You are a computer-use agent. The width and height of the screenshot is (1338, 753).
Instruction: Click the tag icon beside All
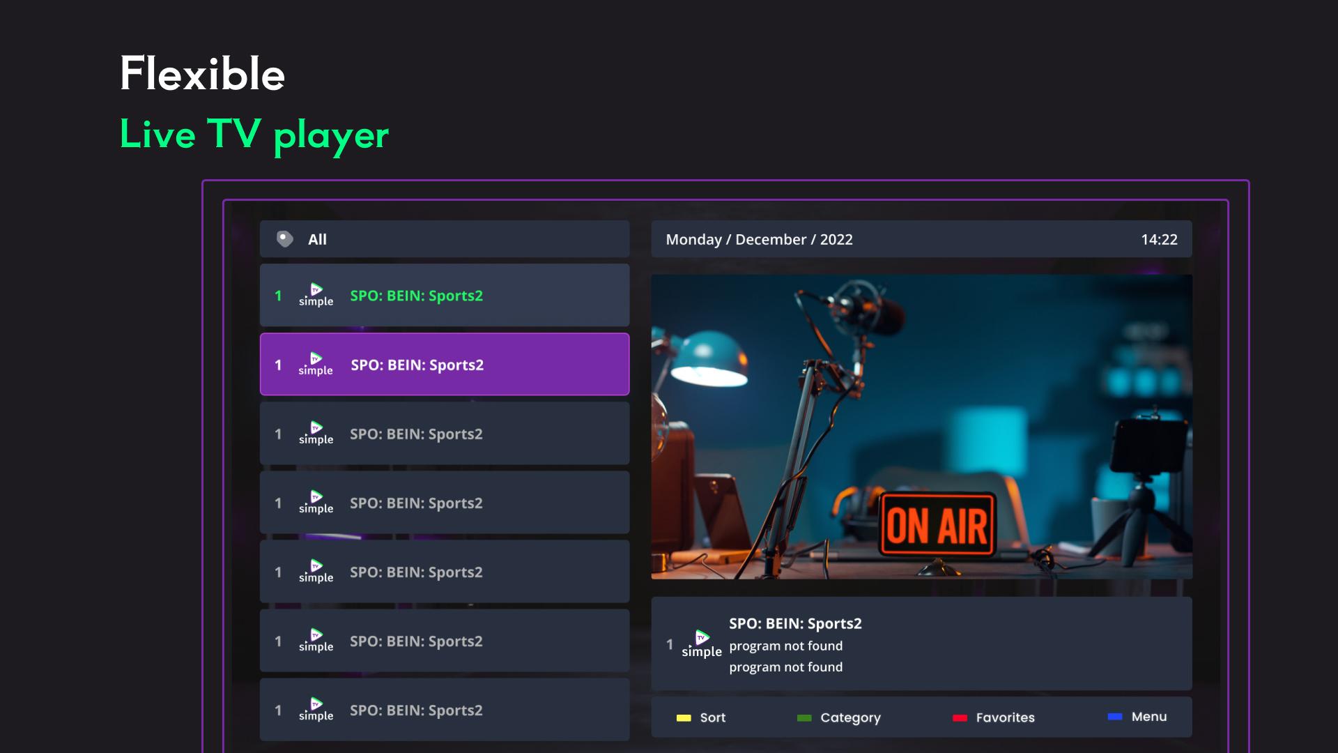tap(284, 239)
